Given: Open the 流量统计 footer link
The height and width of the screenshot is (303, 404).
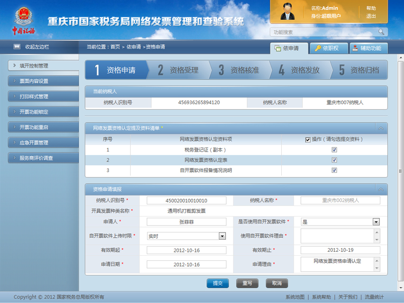Looking at the screenshot, I should click(x=374, y=297).
